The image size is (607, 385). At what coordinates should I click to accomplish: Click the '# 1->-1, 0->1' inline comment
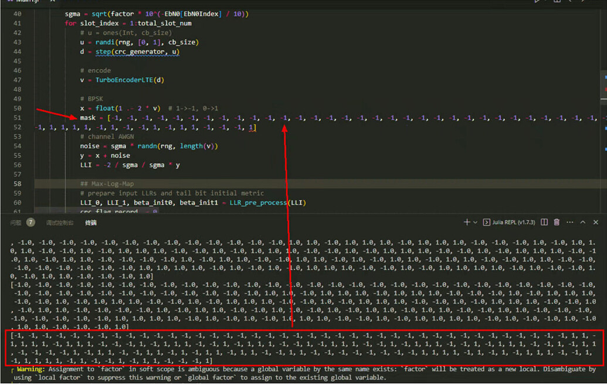[x=193, y=108]
